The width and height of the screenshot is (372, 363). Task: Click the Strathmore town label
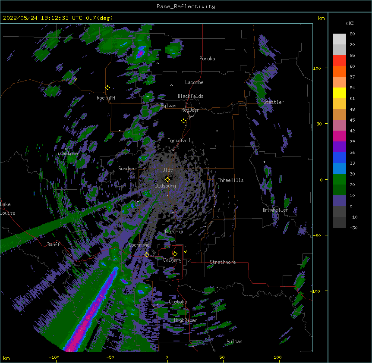pos(223,262)
